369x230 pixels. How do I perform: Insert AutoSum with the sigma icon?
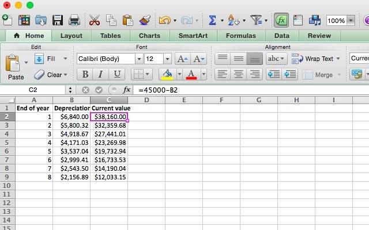[213, 20]
